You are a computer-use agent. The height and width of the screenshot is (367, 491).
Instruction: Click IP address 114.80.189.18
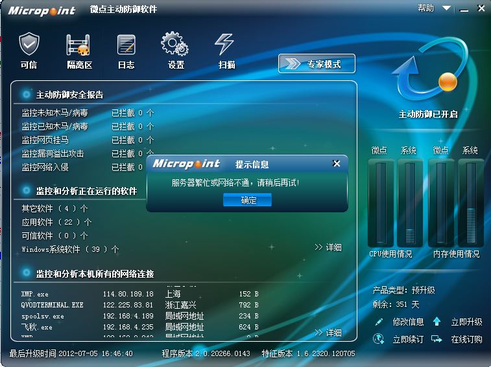(x=128, y=294)
